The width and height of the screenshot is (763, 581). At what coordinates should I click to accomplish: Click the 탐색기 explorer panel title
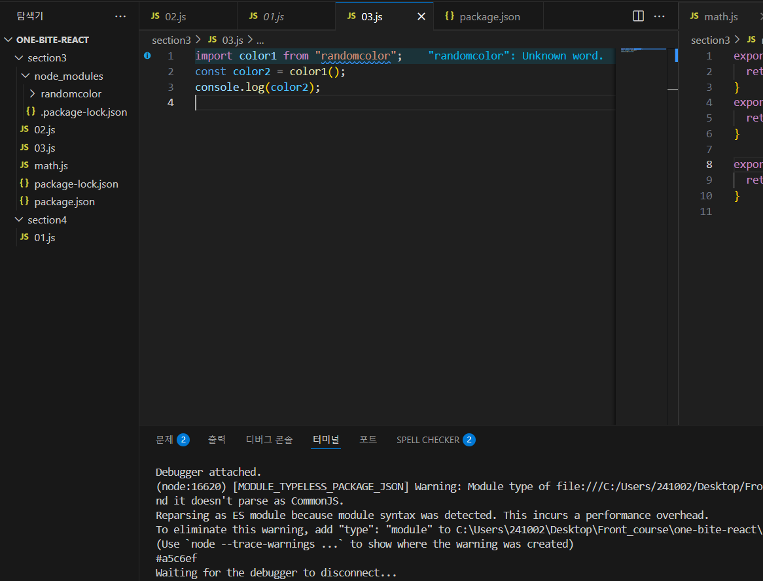pyautogui.click(x=29, y=16)
